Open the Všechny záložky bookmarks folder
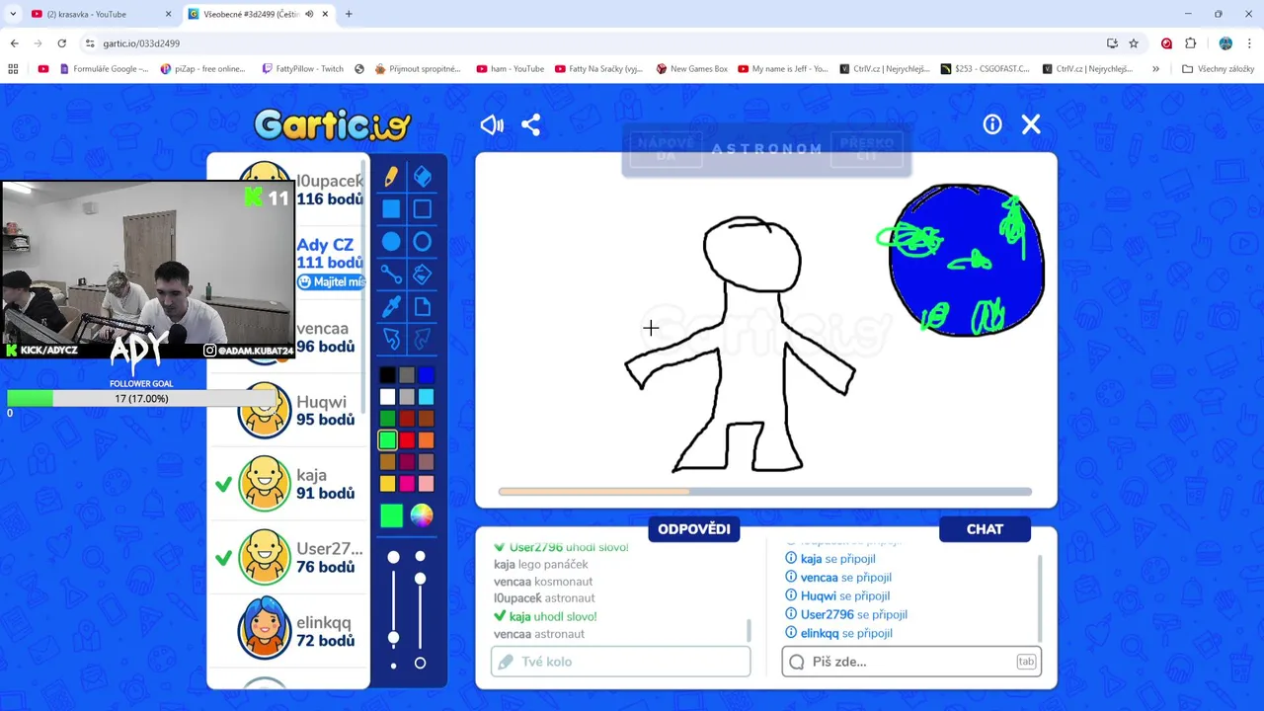 tap(1217, 69)
